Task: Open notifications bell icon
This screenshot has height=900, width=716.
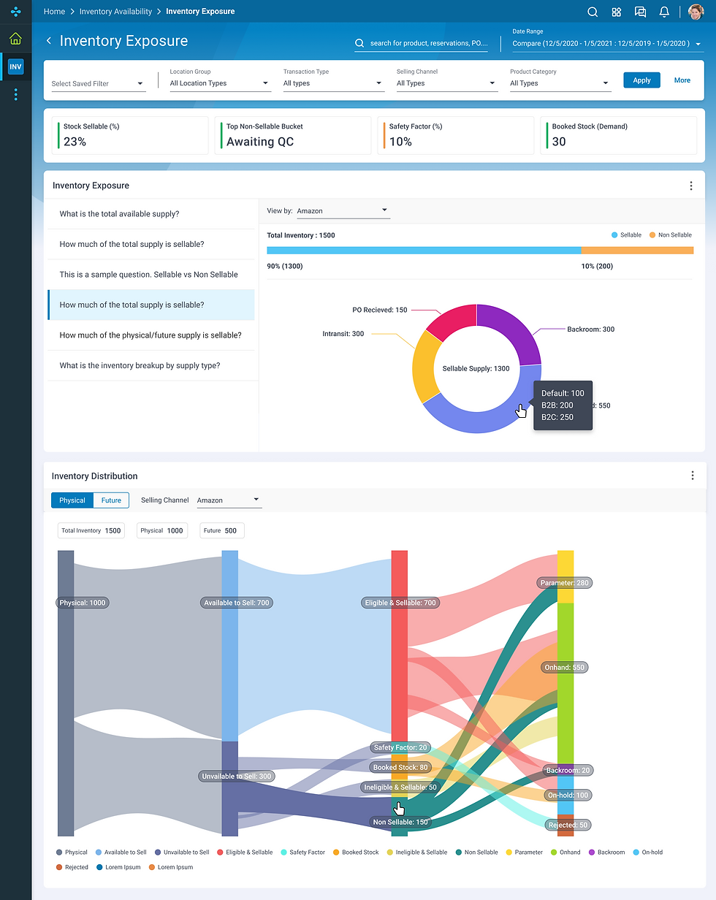Action: pos(664,12)
